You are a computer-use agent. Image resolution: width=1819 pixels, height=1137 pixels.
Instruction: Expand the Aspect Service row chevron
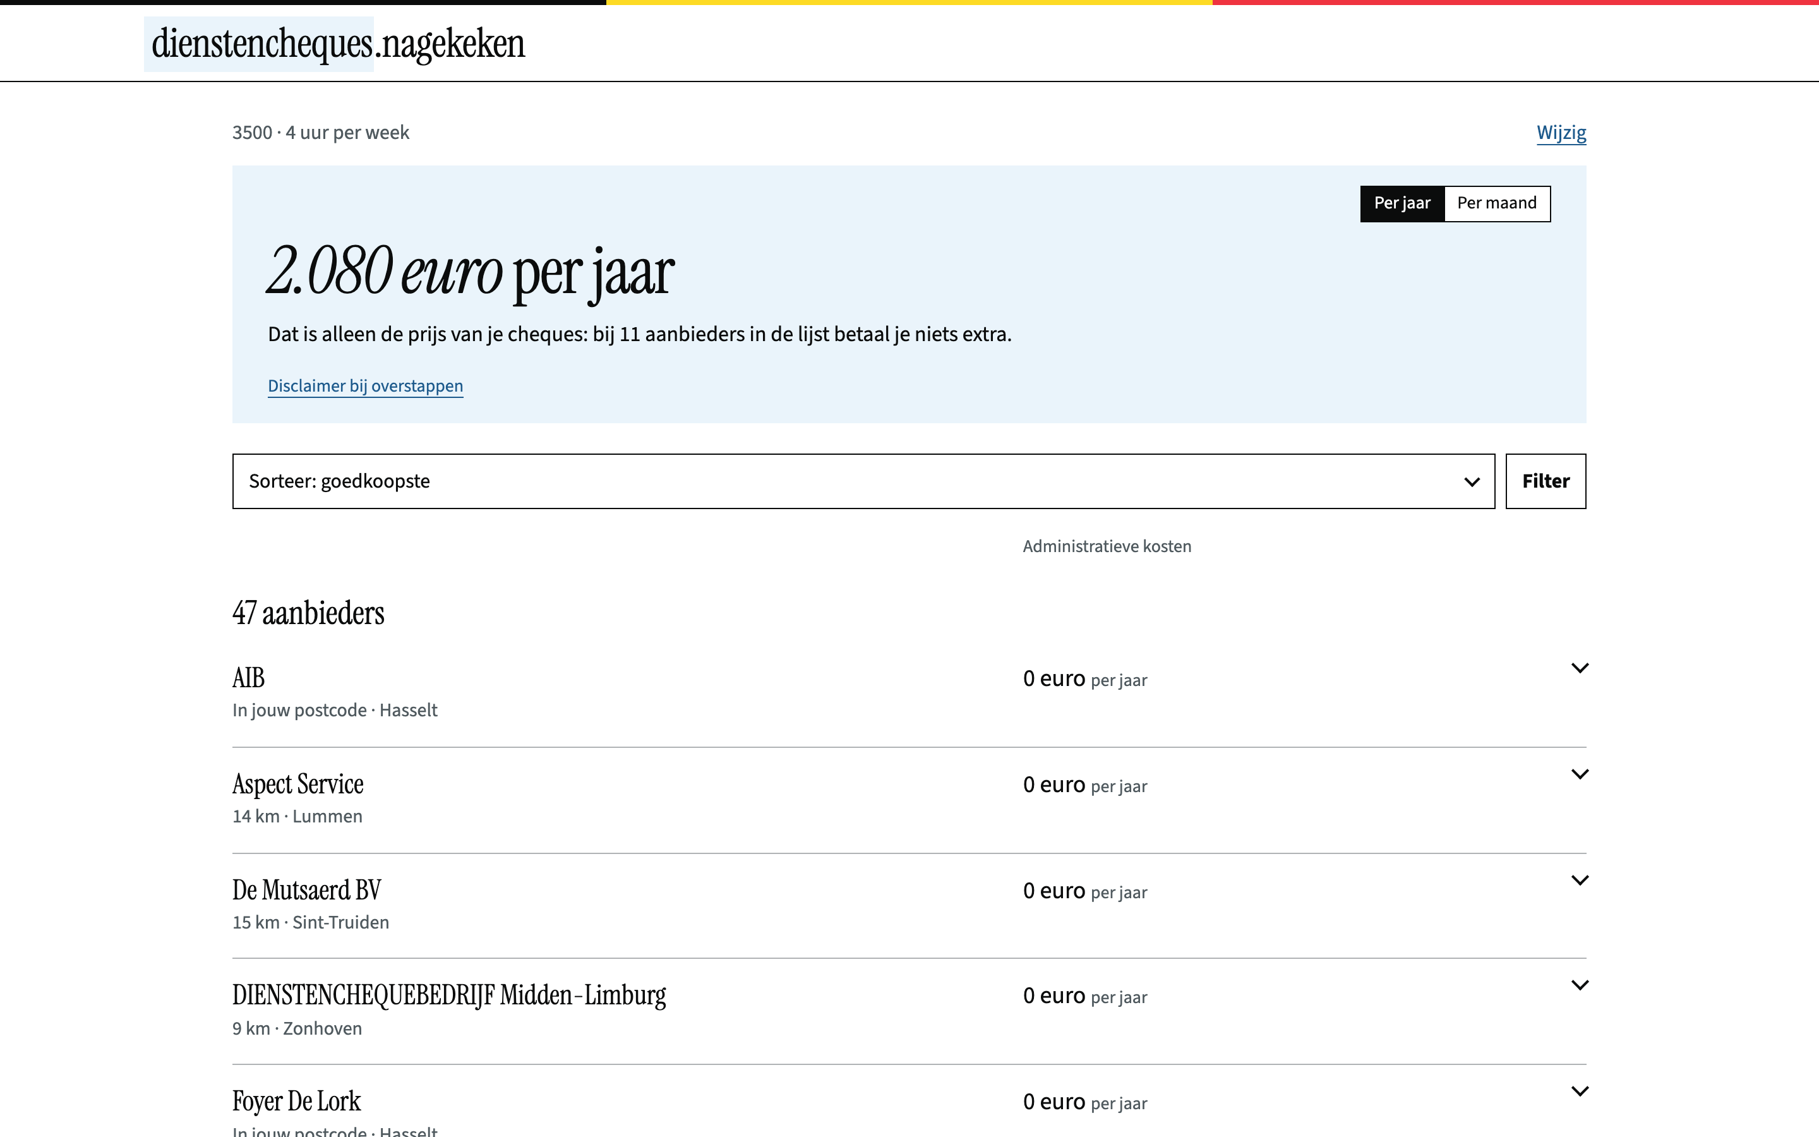1579,774
